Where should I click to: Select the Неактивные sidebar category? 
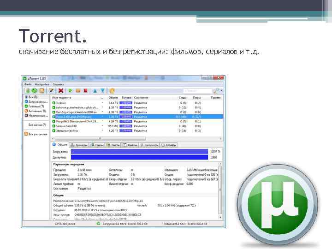pyautogui.click(x=36, y=116)
